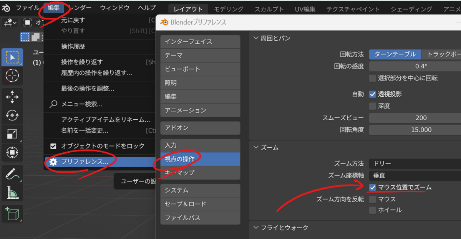Enable マウス under ズーム方向を反転
461x239 pixels.
(x=372, y=199)
